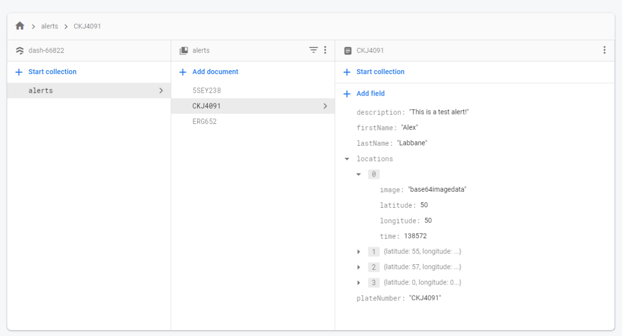Screen dimensions: 622x336
Task: Click Start collection under dash-66822
Action: pos(52,72)
